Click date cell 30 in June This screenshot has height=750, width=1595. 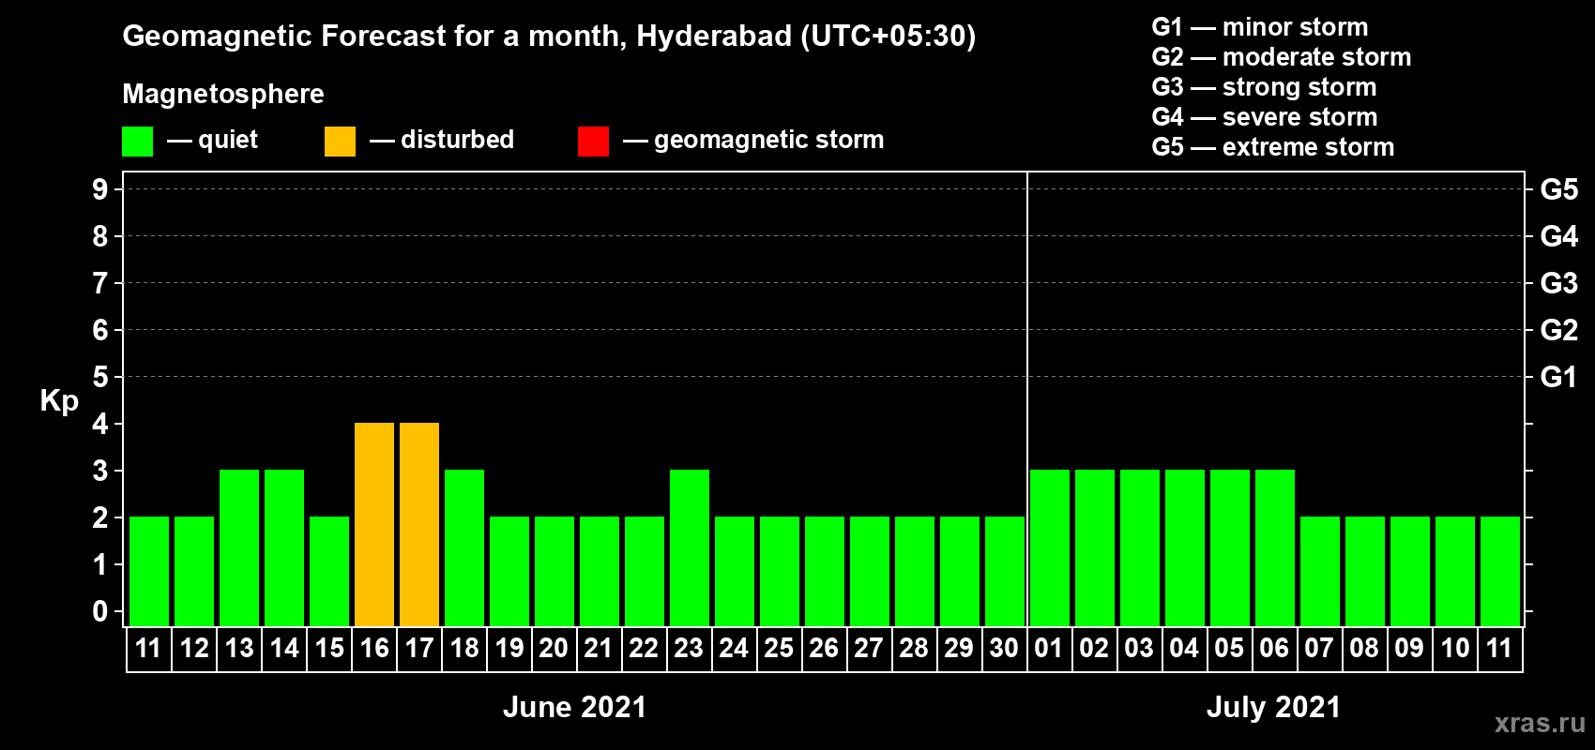[1004, 649]
